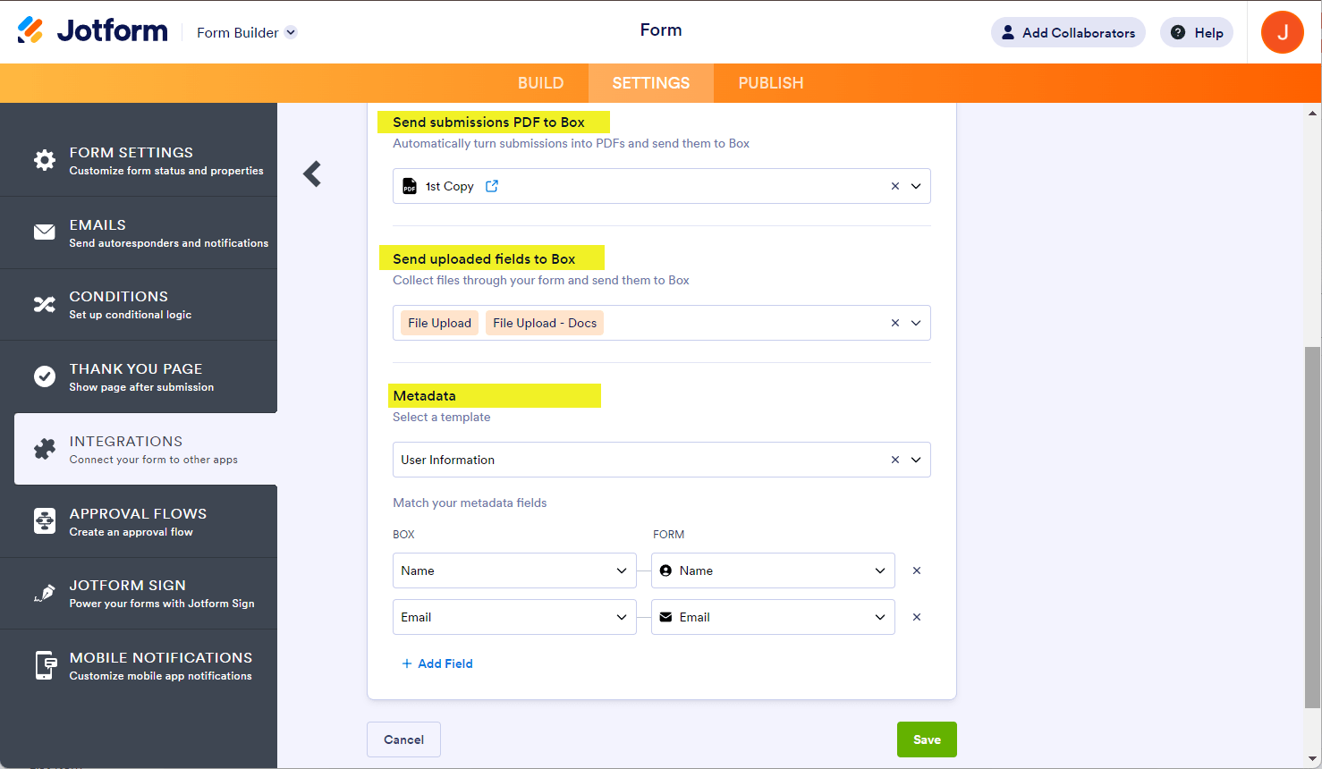Open 1st Copy PDF external link icon
This screenshot has width=1322, height=769.
[492, 186]
